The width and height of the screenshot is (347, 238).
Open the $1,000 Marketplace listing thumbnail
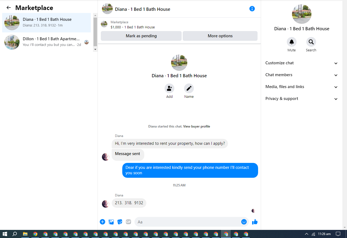[104, 24]
